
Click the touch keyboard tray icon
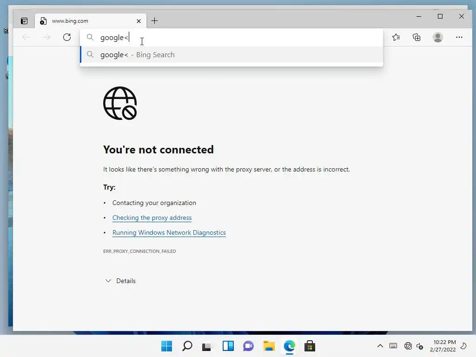point(393,346)
